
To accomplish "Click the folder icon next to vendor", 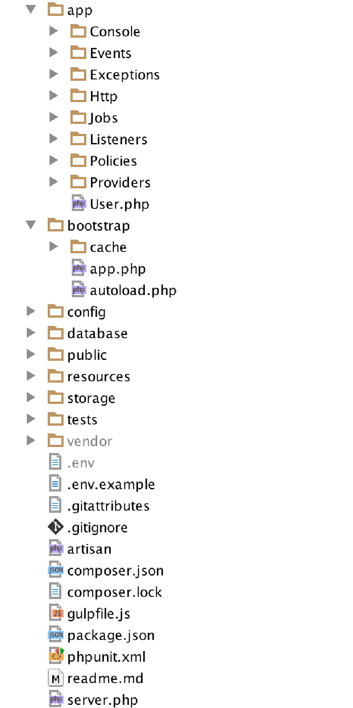I will pos(55,441).
